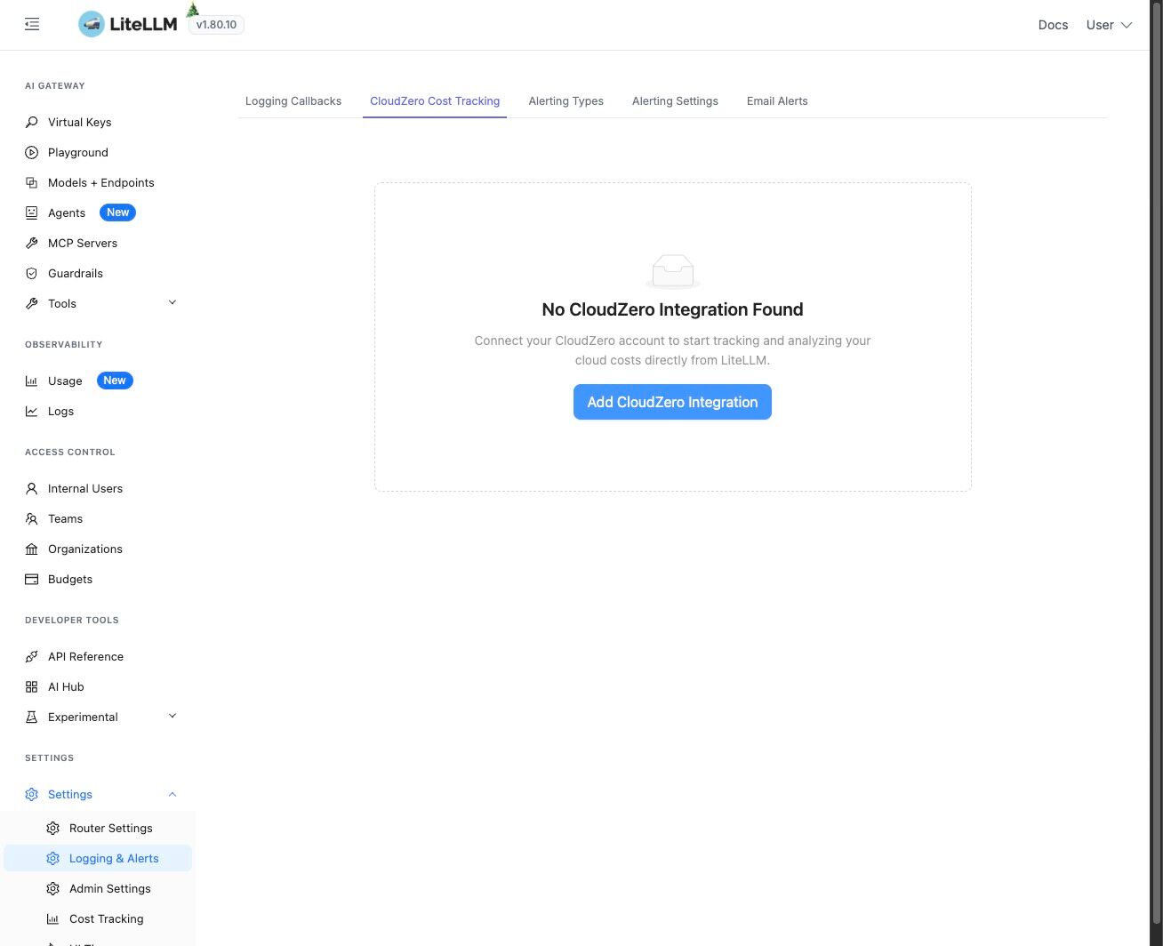The width and height of the screenshot is (1163, 946).
Task: Click the Teams group icon
Action: (32, 518)
